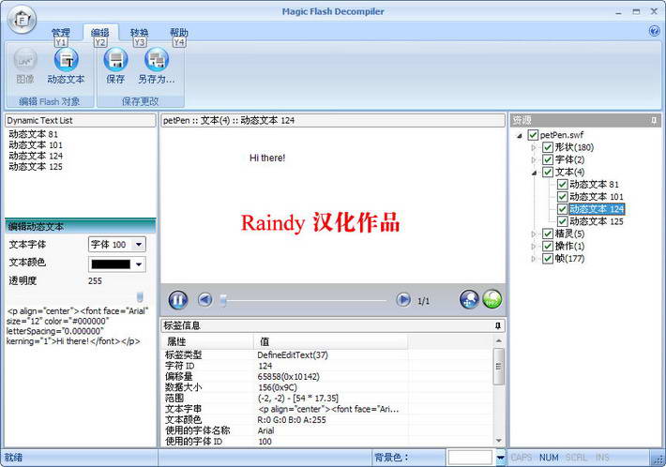The width and height of the screenshot is (666, 467).
Task: Switch to the 转换 ribbon tab
Action: [x=140, y=33]
